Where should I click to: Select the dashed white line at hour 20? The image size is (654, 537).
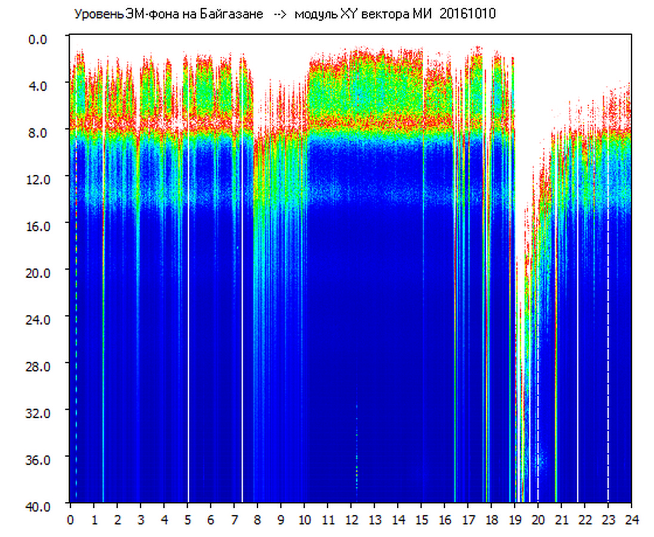538,418
